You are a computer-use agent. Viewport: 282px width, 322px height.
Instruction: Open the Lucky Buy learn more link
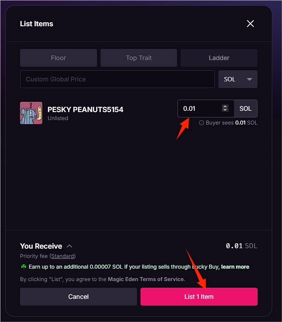point(235,267)
